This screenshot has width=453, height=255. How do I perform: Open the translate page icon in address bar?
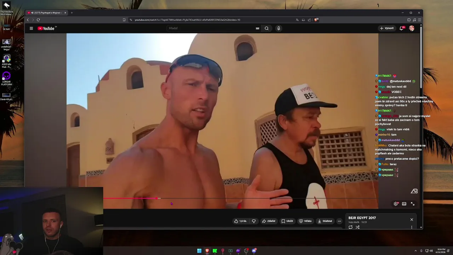[297, 20]
